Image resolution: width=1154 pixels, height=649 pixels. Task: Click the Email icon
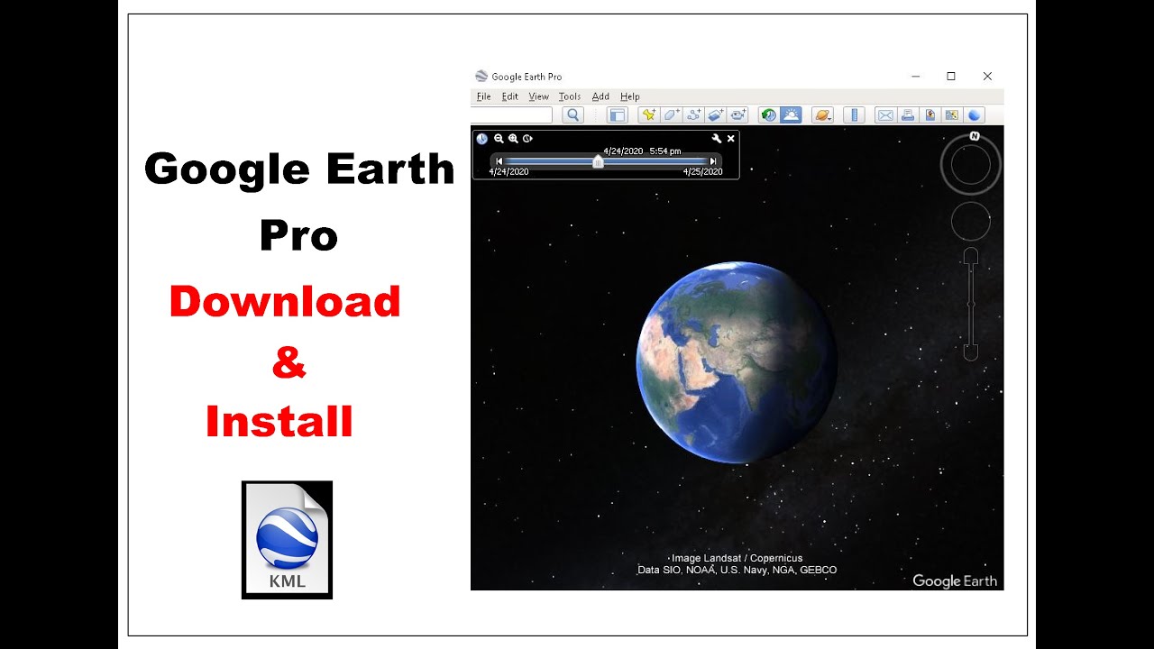(885, 114)
